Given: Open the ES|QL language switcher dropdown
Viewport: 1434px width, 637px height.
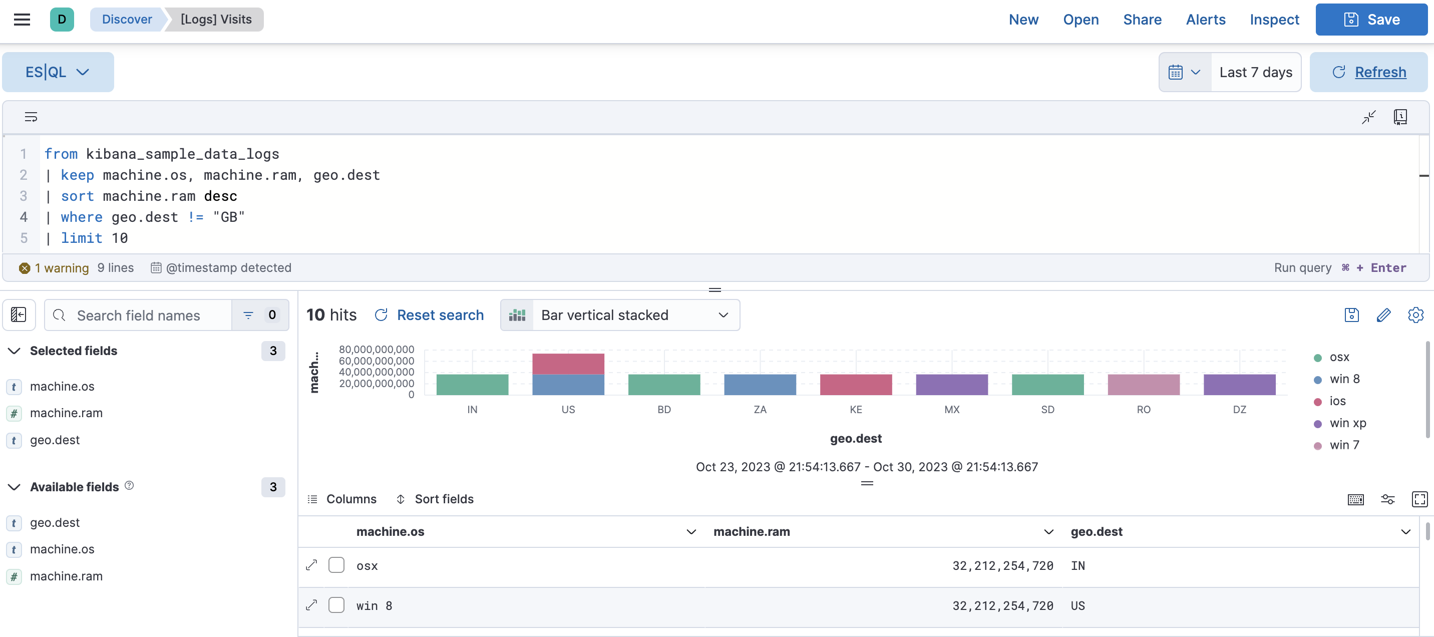Looking at the screenshot, I should pos(58,72).
